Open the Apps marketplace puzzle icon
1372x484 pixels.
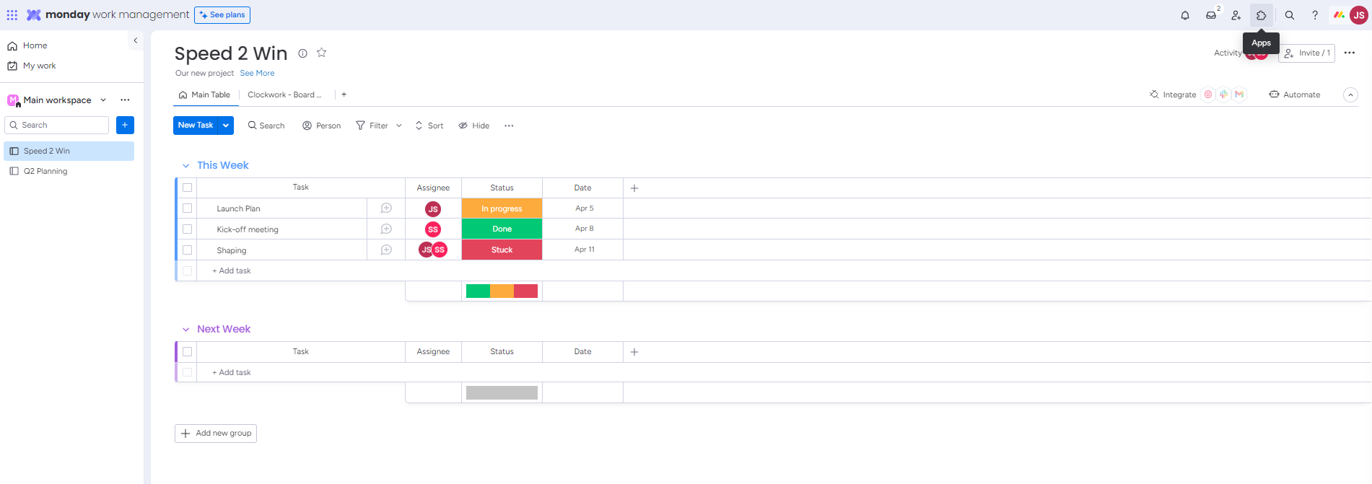[x=1262, y=15]
